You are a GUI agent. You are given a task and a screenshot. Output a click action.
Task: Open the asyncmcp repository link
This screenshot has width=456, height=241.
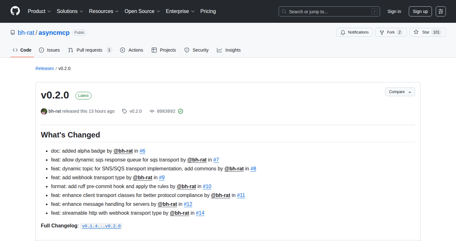point(54,33)
